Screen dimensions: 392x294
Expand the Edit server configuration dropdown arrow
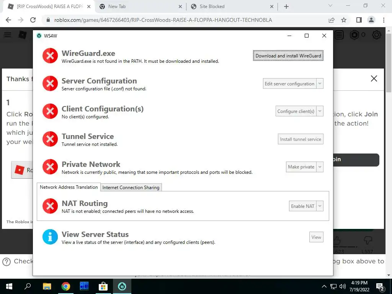click(x=320, y=83)
